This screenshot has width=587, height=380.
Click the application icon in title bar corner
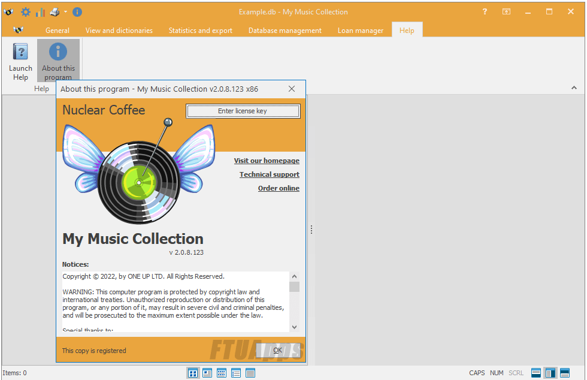tap(8, 12)
